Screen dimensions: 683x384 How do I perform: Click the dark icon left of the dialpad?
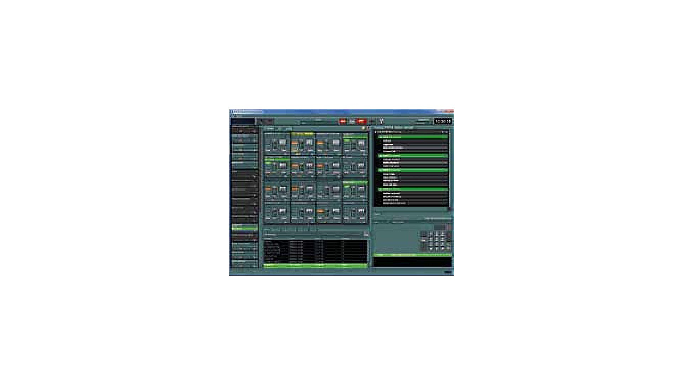[x=423, y=234]
